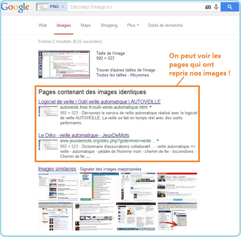Open the Le Diko veille automatique link
Image resolution: width=241 pixels, height=237 pixels.
point(84,135)
